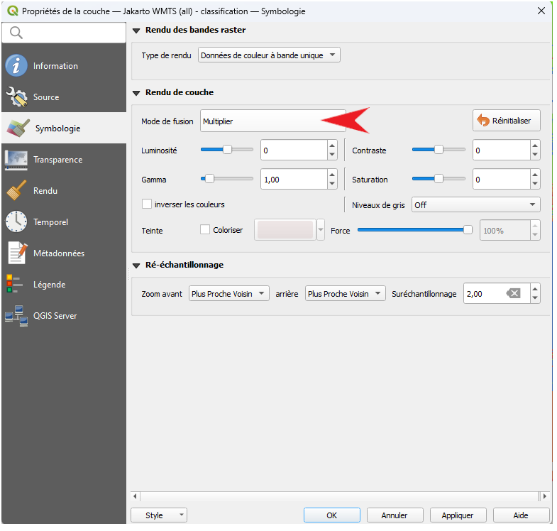Enable the inverser les couleurs checkbox
Image resolution: width=557 pixels, height=531 pixels.
pos(148,204)
